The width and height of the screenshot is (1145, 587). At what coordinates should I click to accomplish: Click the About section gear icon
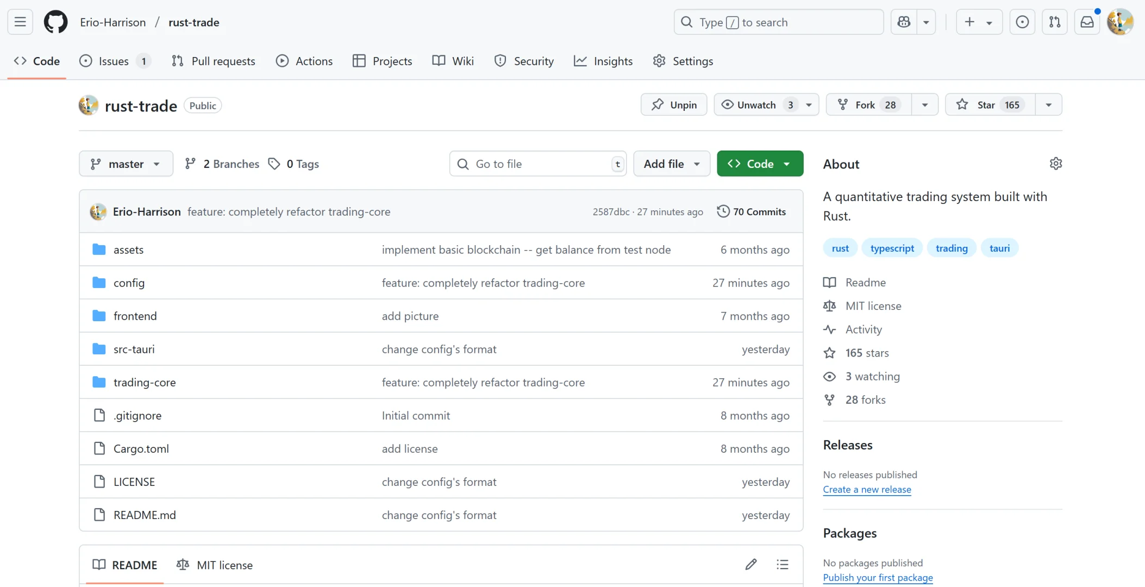tap(1055, 164)
